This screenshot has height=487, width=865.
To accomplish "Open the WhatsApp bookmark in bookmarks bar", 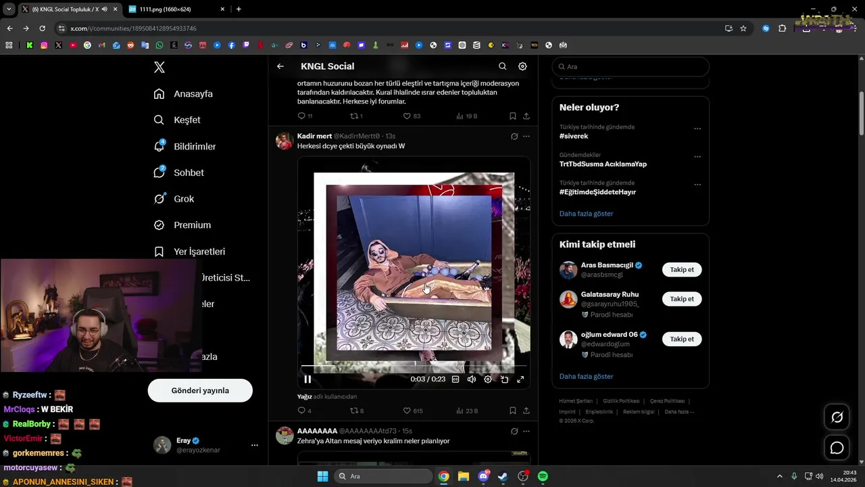I will 159,45.
